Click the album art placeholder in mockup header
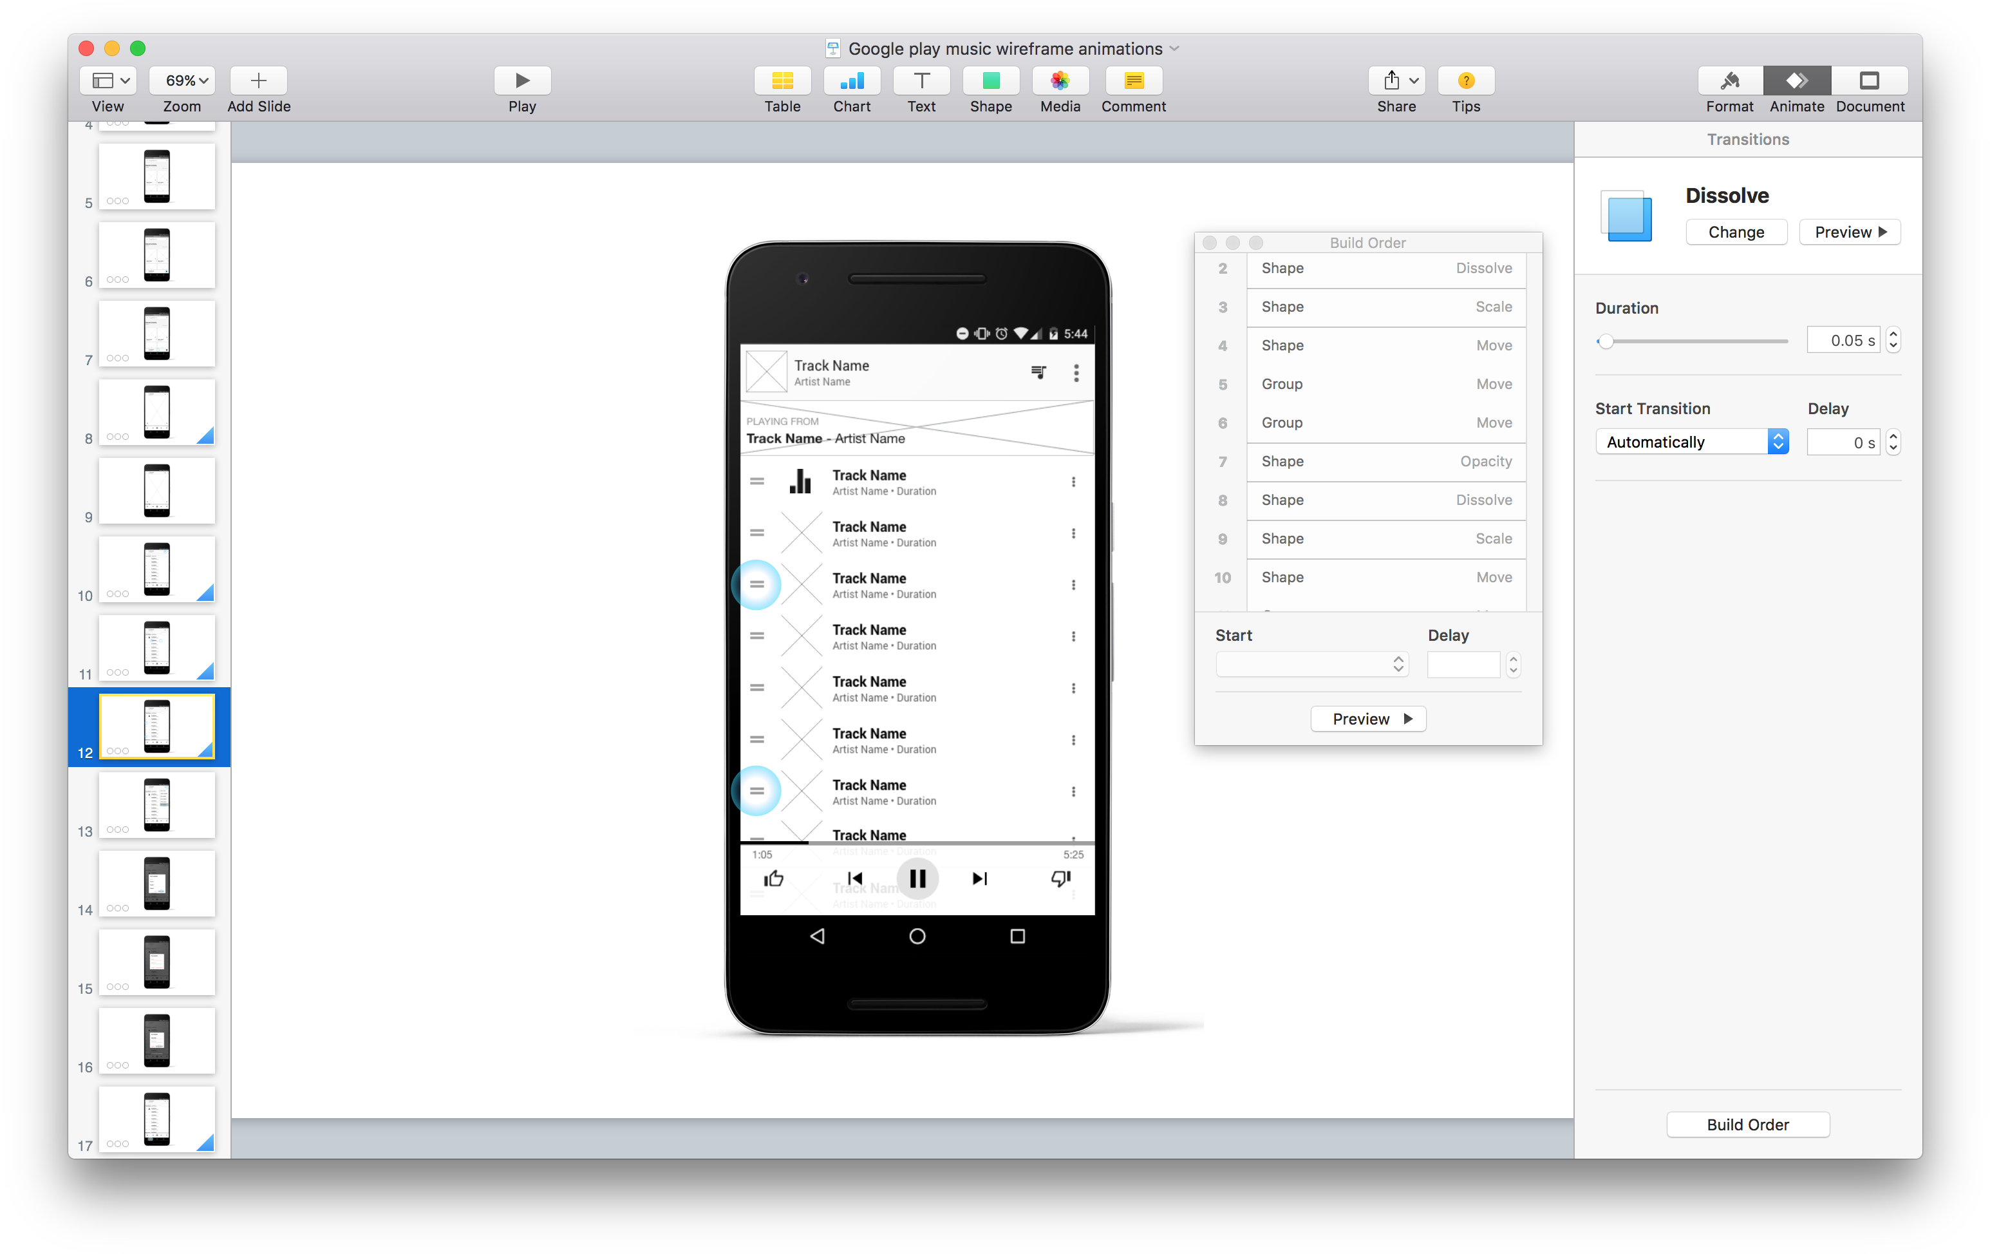This screenshot has height=1254, width=1990. click(767, 372)
